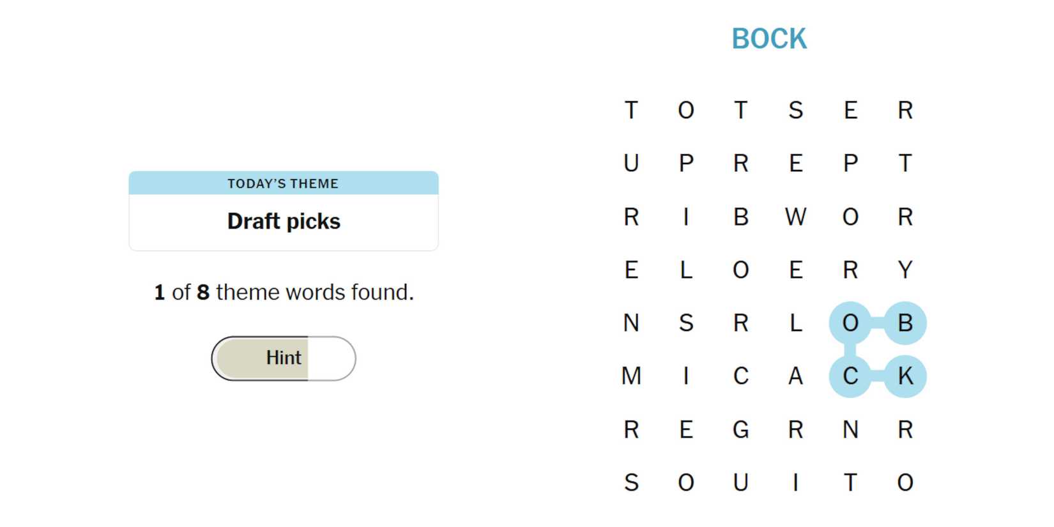
Task: Click the N directly below highlighted C
Action: point(850,429)
